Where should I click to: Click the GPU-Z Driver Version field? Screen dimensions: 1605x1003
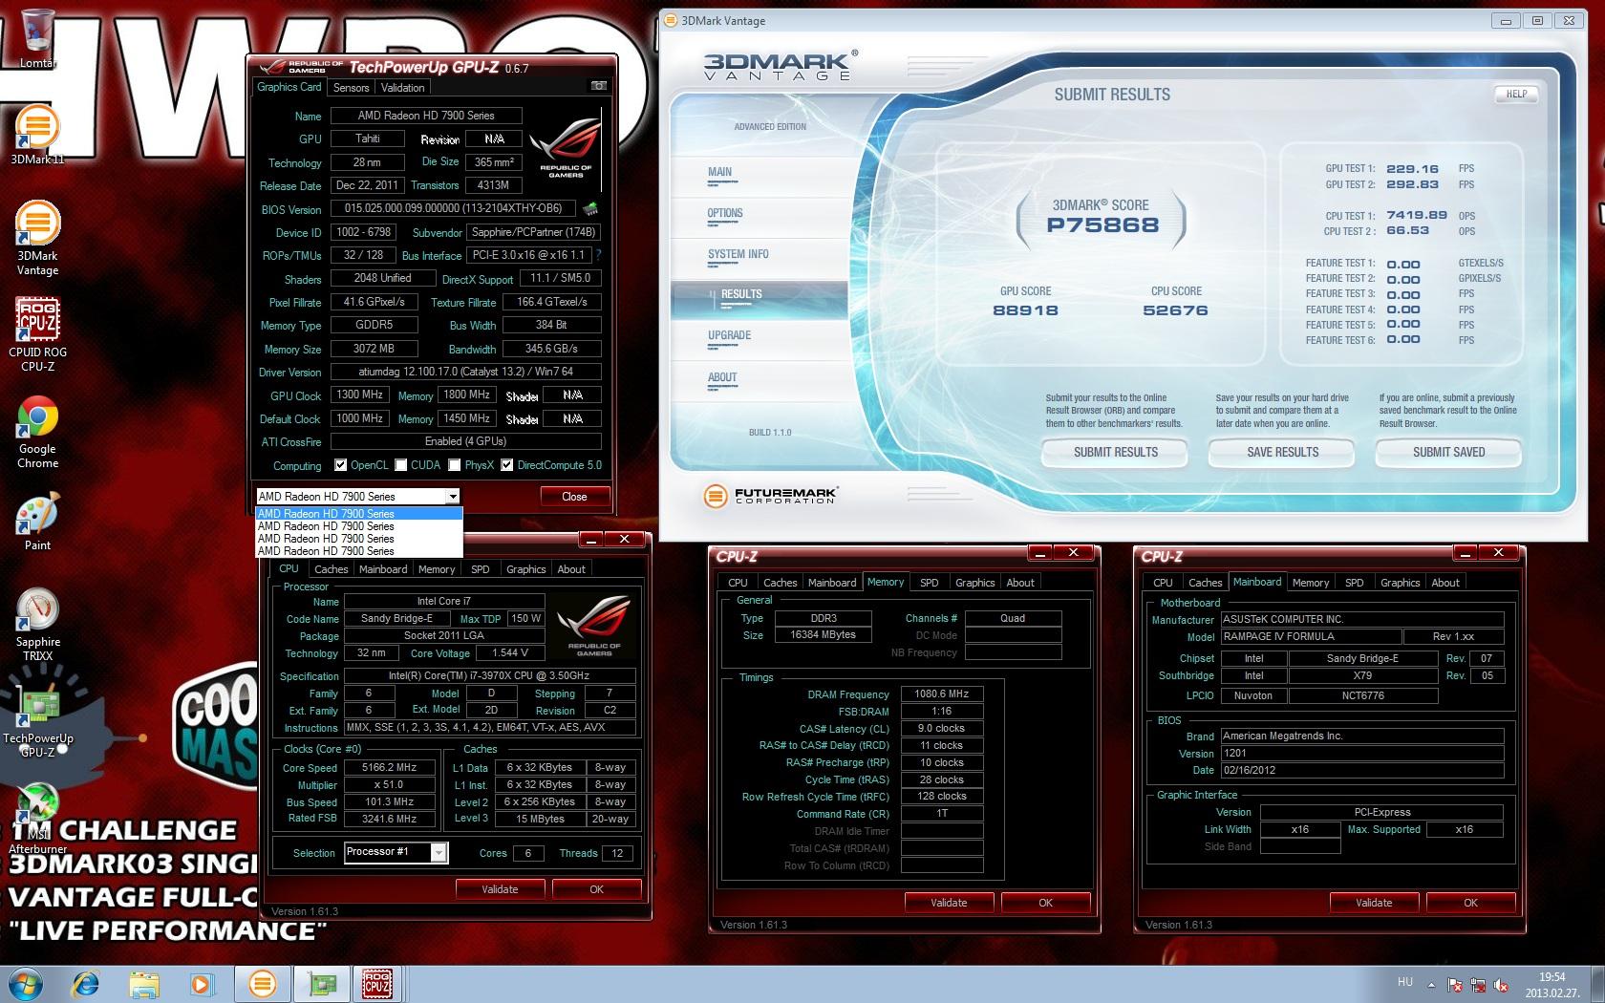(x=466, y=372)
